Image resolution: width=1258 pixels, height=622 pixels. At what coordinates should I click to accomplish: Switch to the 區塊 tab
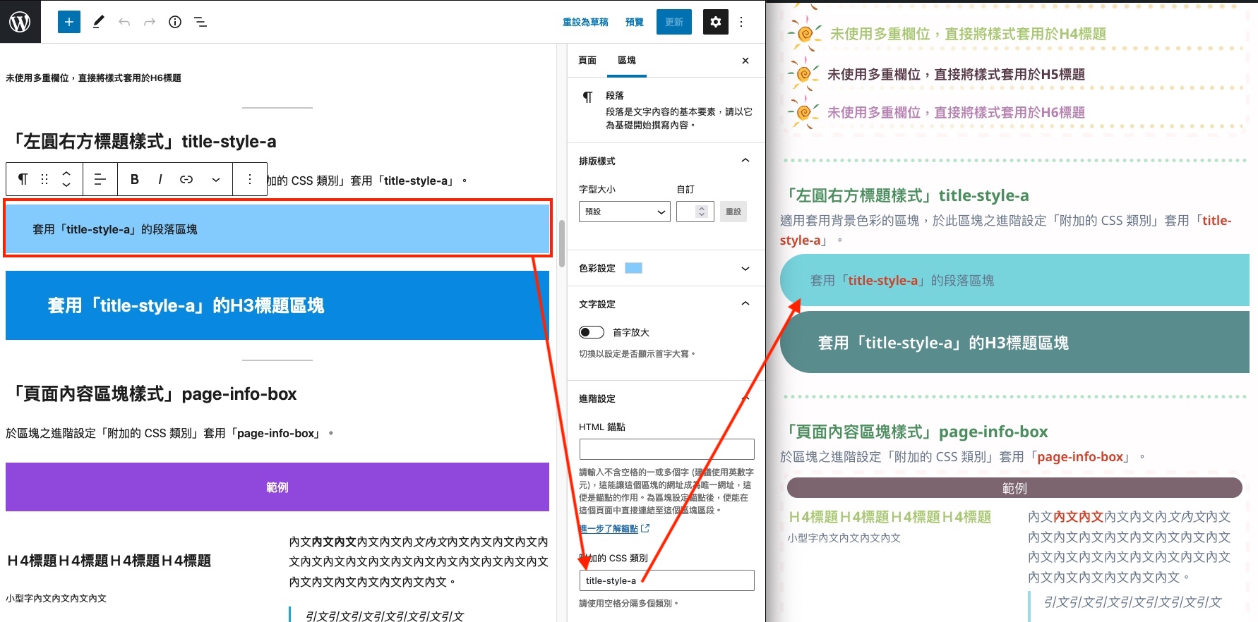coord(627,61)
